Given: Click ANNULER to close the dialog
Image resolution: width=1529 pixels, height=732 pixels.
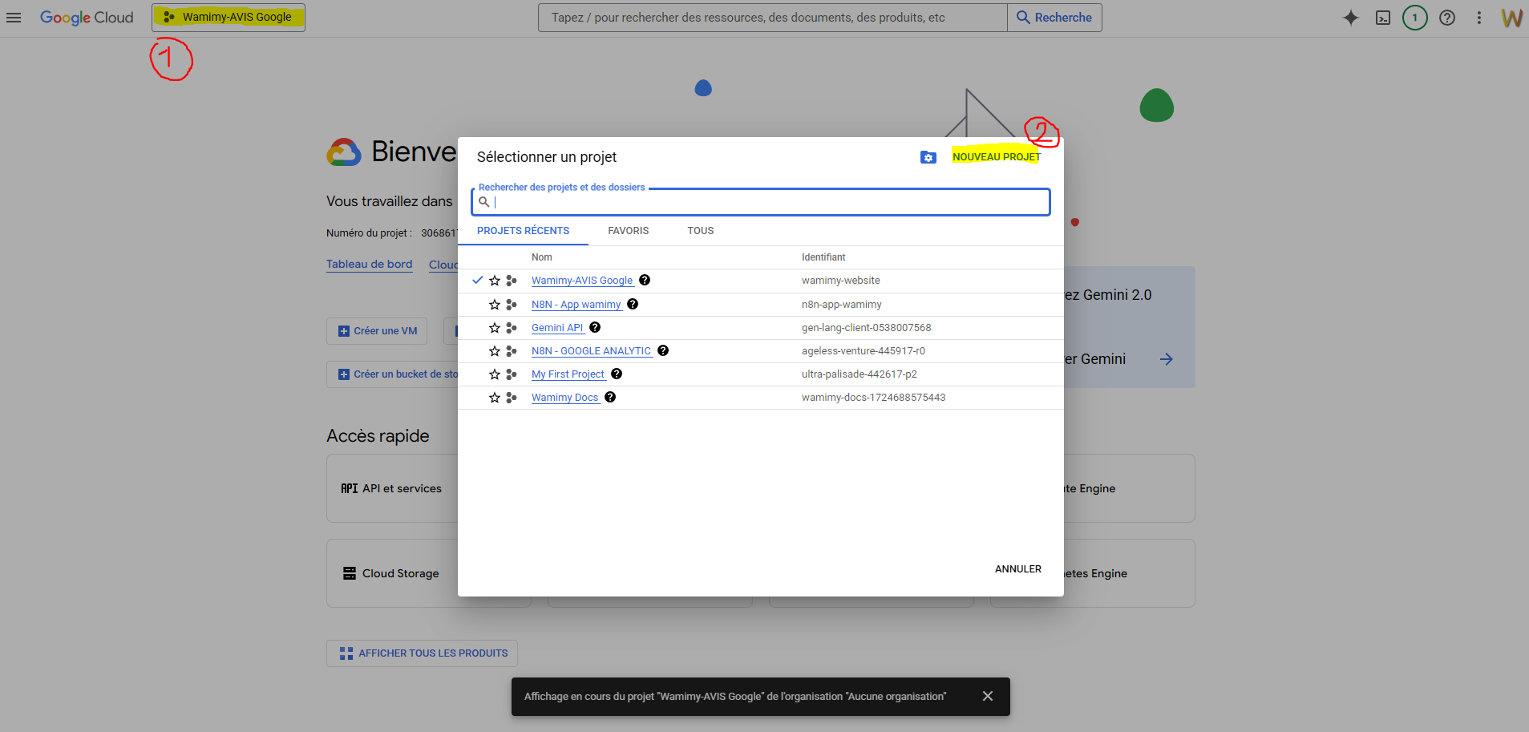Looking at the screenshot, I should (1018, 569).
